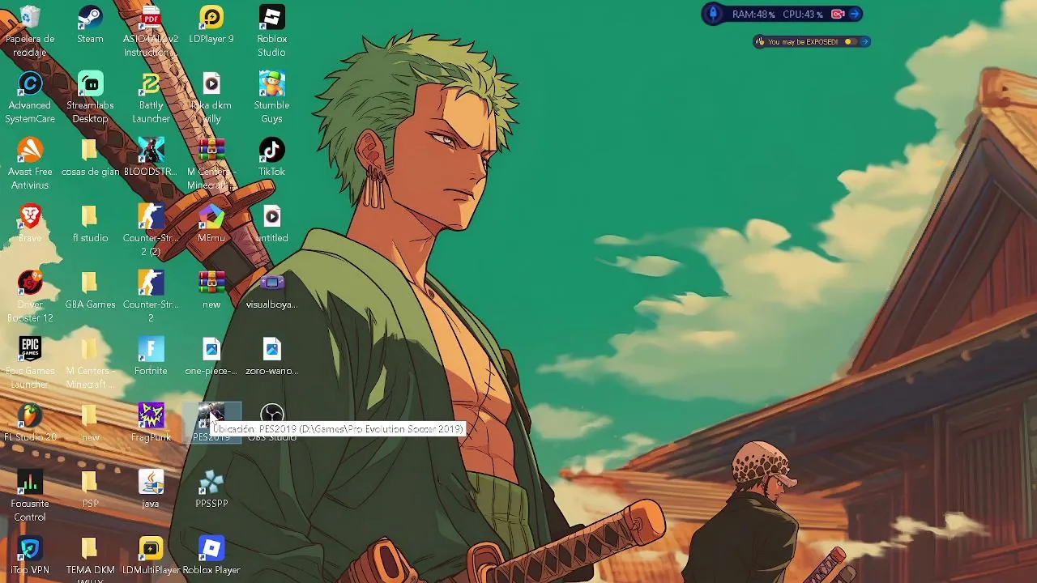Select the lowercase fl studio folder
The image size is (1037, 583).
coord(90,223)
